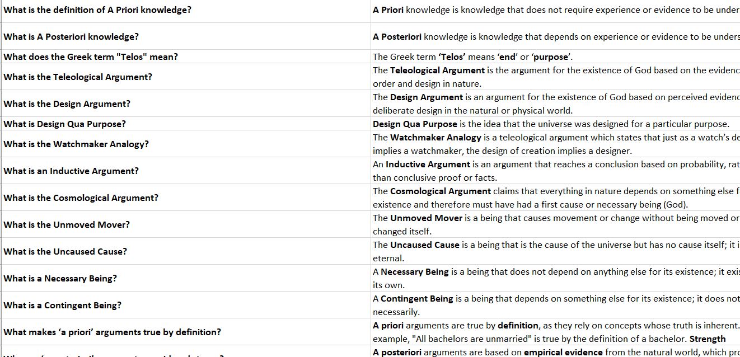Select the "What is the Watchmaker Analogy?" cell

tap(76, 144)
